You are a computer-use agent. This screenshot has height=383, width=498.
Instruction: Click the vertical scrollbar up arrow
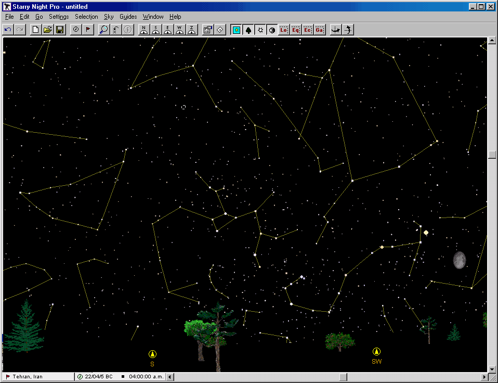click(x=492, y=41)
